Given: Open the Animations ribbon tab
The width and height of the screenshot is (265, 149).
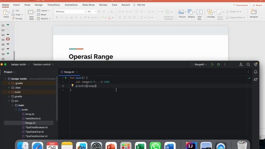Looking at the screenshot, I should click(71, 5).
